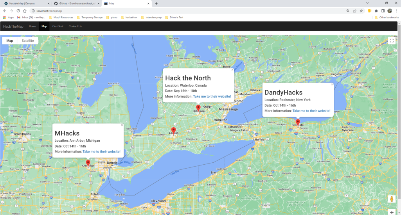Select the Map view type button

click(x=10, y=41)
